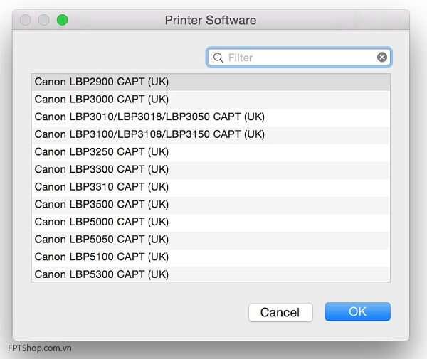Select Canon LBP2900 CAPT (UK)

(211, 82)
